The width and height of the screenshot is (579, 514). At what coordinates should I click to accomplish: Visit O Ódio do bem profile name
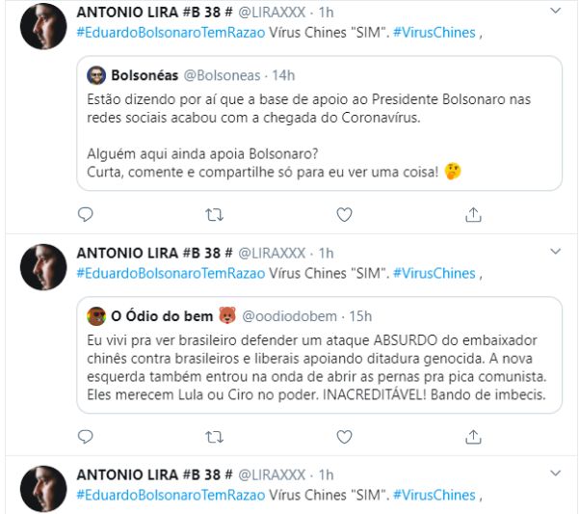click(x=162, y=316)
